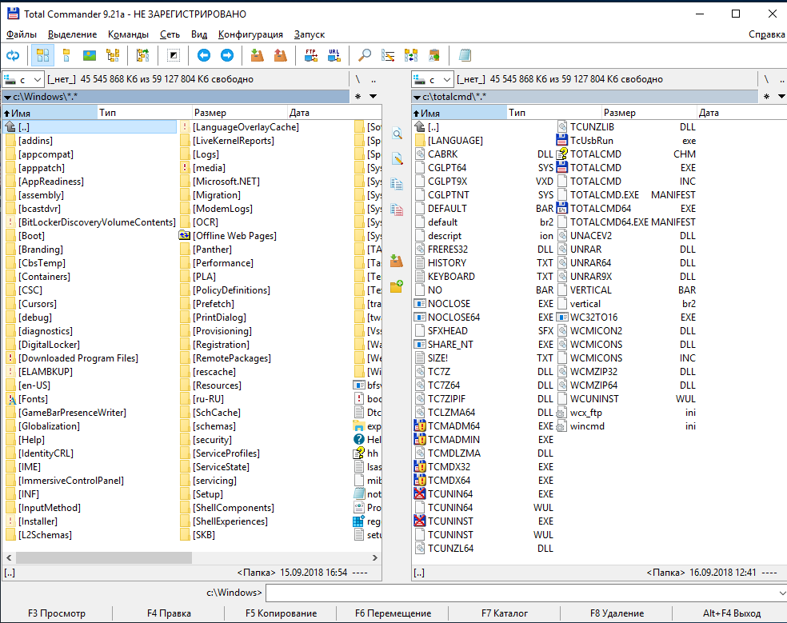Click the F8 Удаление button
The image size is (787, 623).
coord(617,613)
